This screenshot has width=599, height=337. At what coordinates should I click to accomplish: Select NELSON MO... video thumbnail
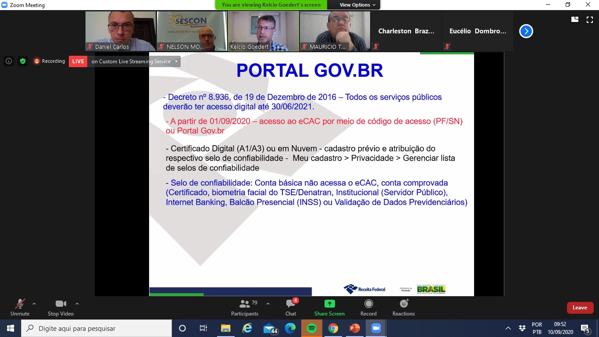click(192, 31)
